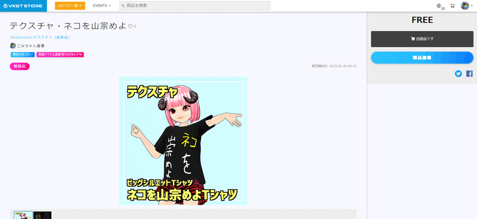Select the second dark product thumbnail
The image size is (477, 219).
pos(42,215)
